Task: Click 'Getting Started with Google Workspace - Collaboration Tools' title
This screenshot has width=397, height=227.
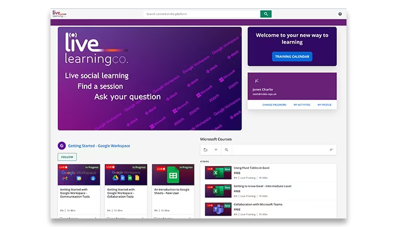Action: (121, 193)
